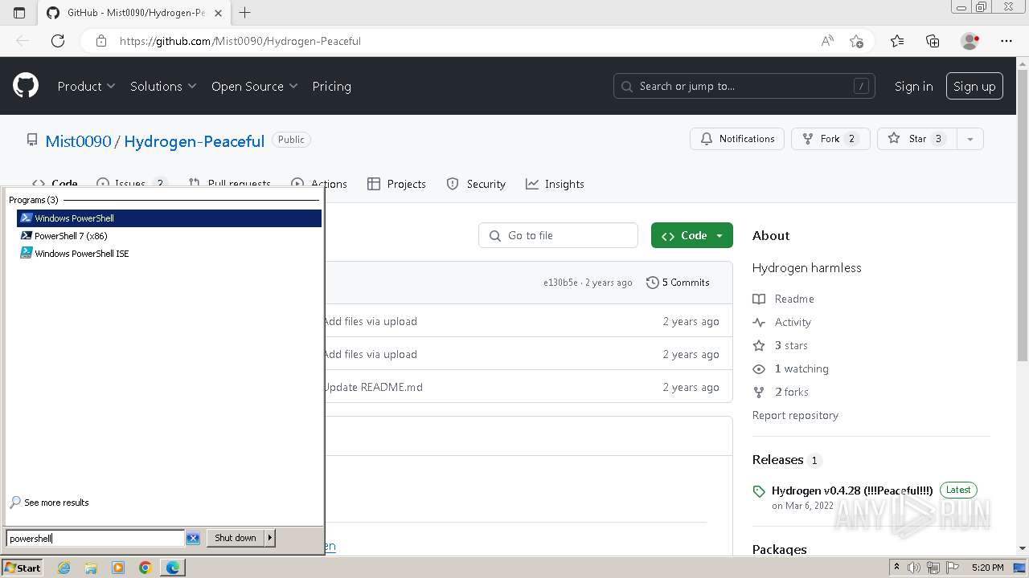This screenshot has height=578, width=1029.
Task: Switch to the Projects tab
Action: click(396, 184)
